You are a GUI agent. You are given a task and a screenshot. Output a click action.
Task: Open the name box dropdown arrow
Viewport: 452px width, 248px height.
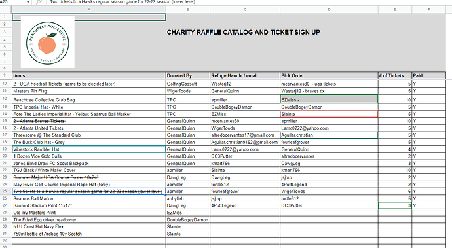click(x=28, y=2)
